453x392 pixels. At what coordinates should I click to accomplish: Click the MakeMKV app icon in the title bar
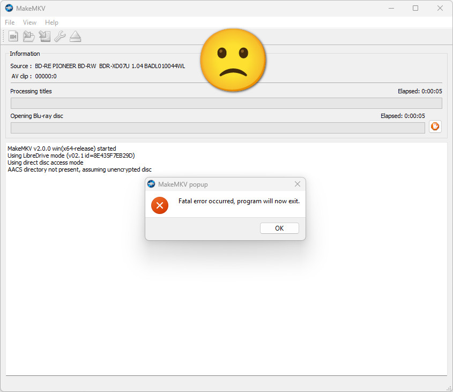[x=9, y=8]
